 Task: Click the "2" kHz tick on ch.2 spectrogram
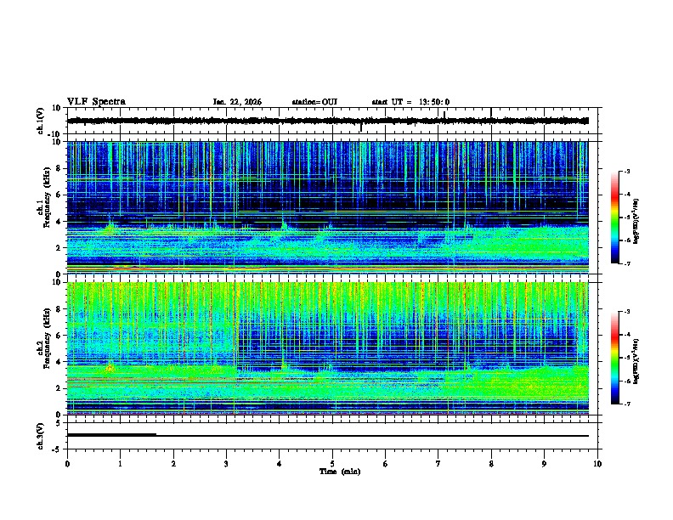tap(59, 388)
